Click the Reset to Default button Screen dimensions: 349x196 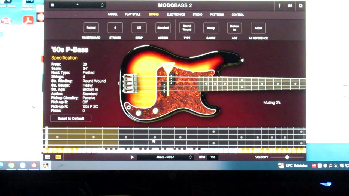pos(71,118)
